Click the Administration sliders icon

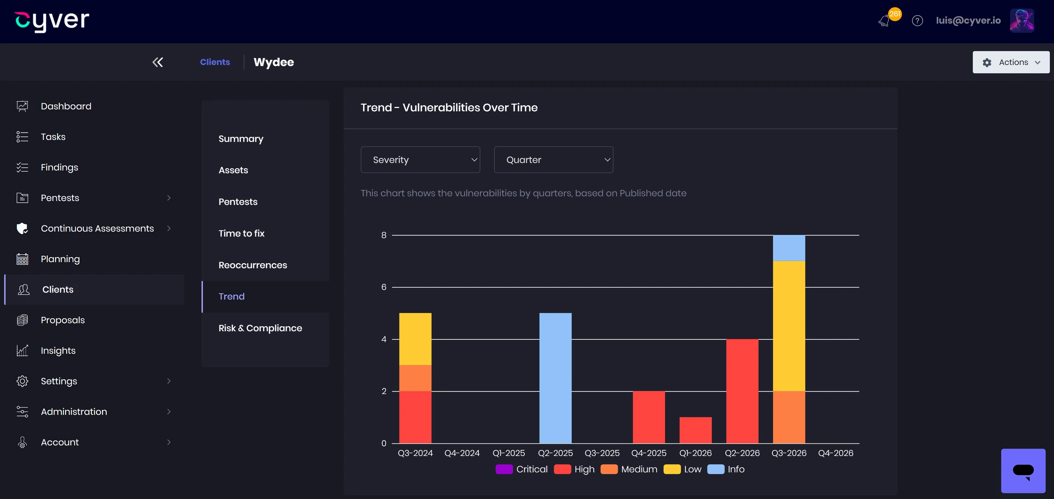click(x=22, y=412)
